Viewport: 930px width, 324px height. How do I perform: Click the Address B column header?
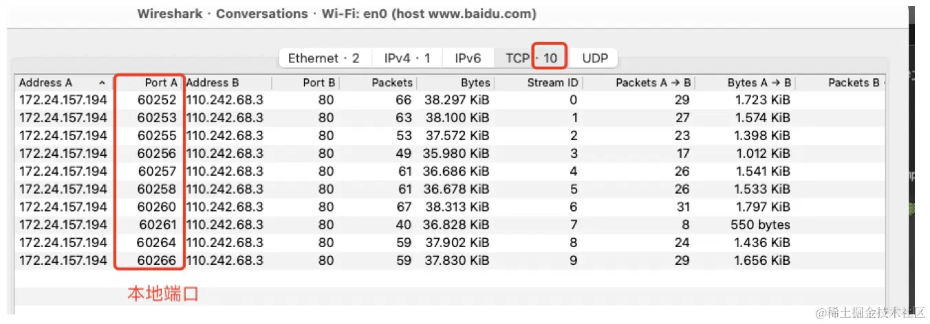(227, 83)
